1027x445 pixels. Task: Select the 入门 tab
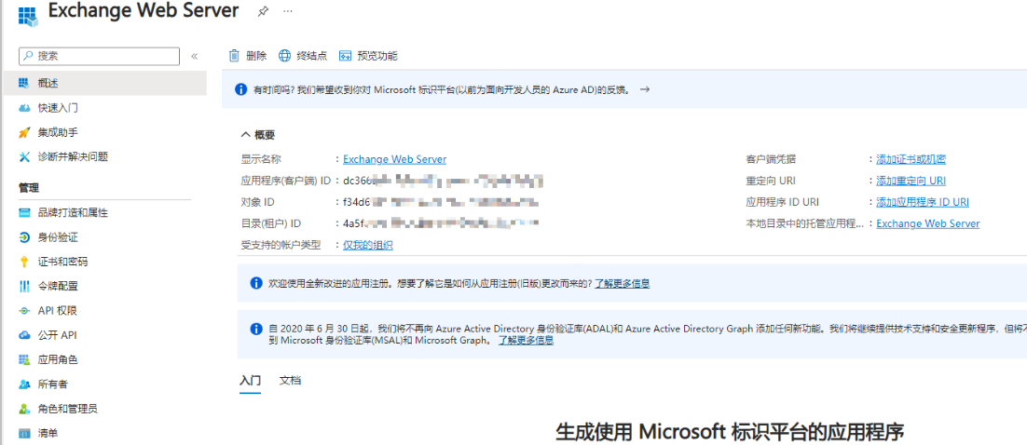pyautogui.click(x=250, y=381)
